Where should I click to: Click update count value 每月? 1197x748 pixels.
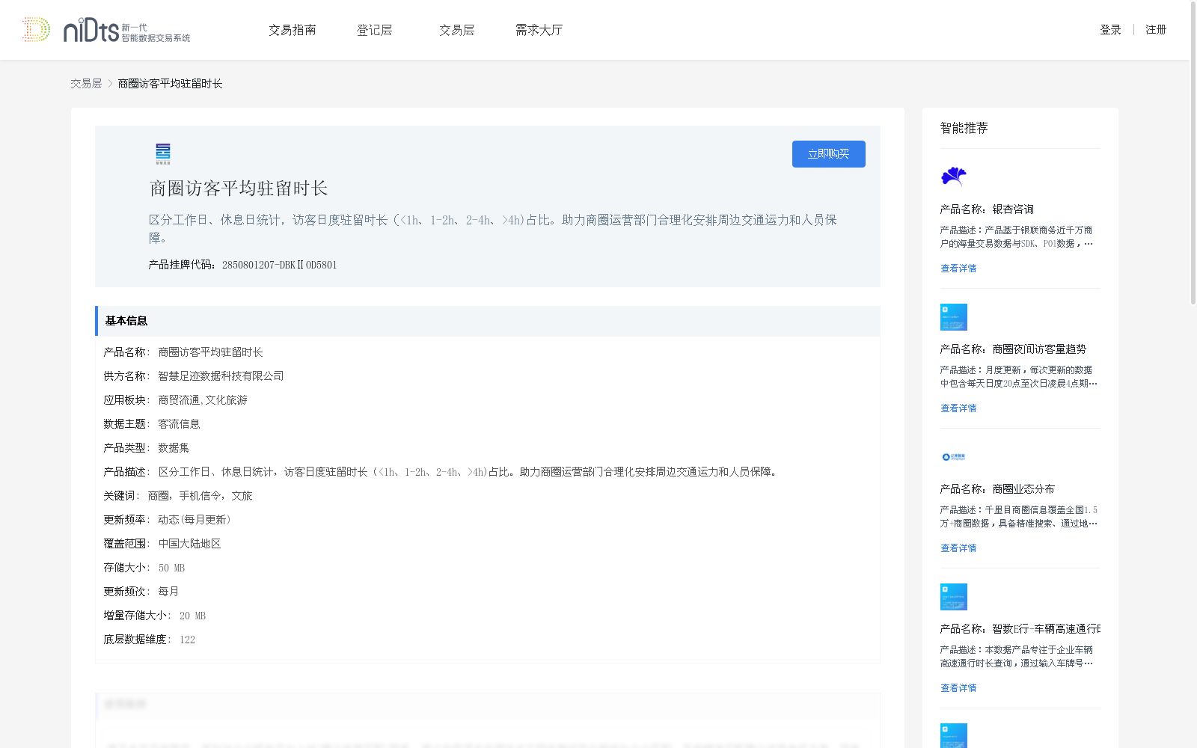tap(168, 592)
